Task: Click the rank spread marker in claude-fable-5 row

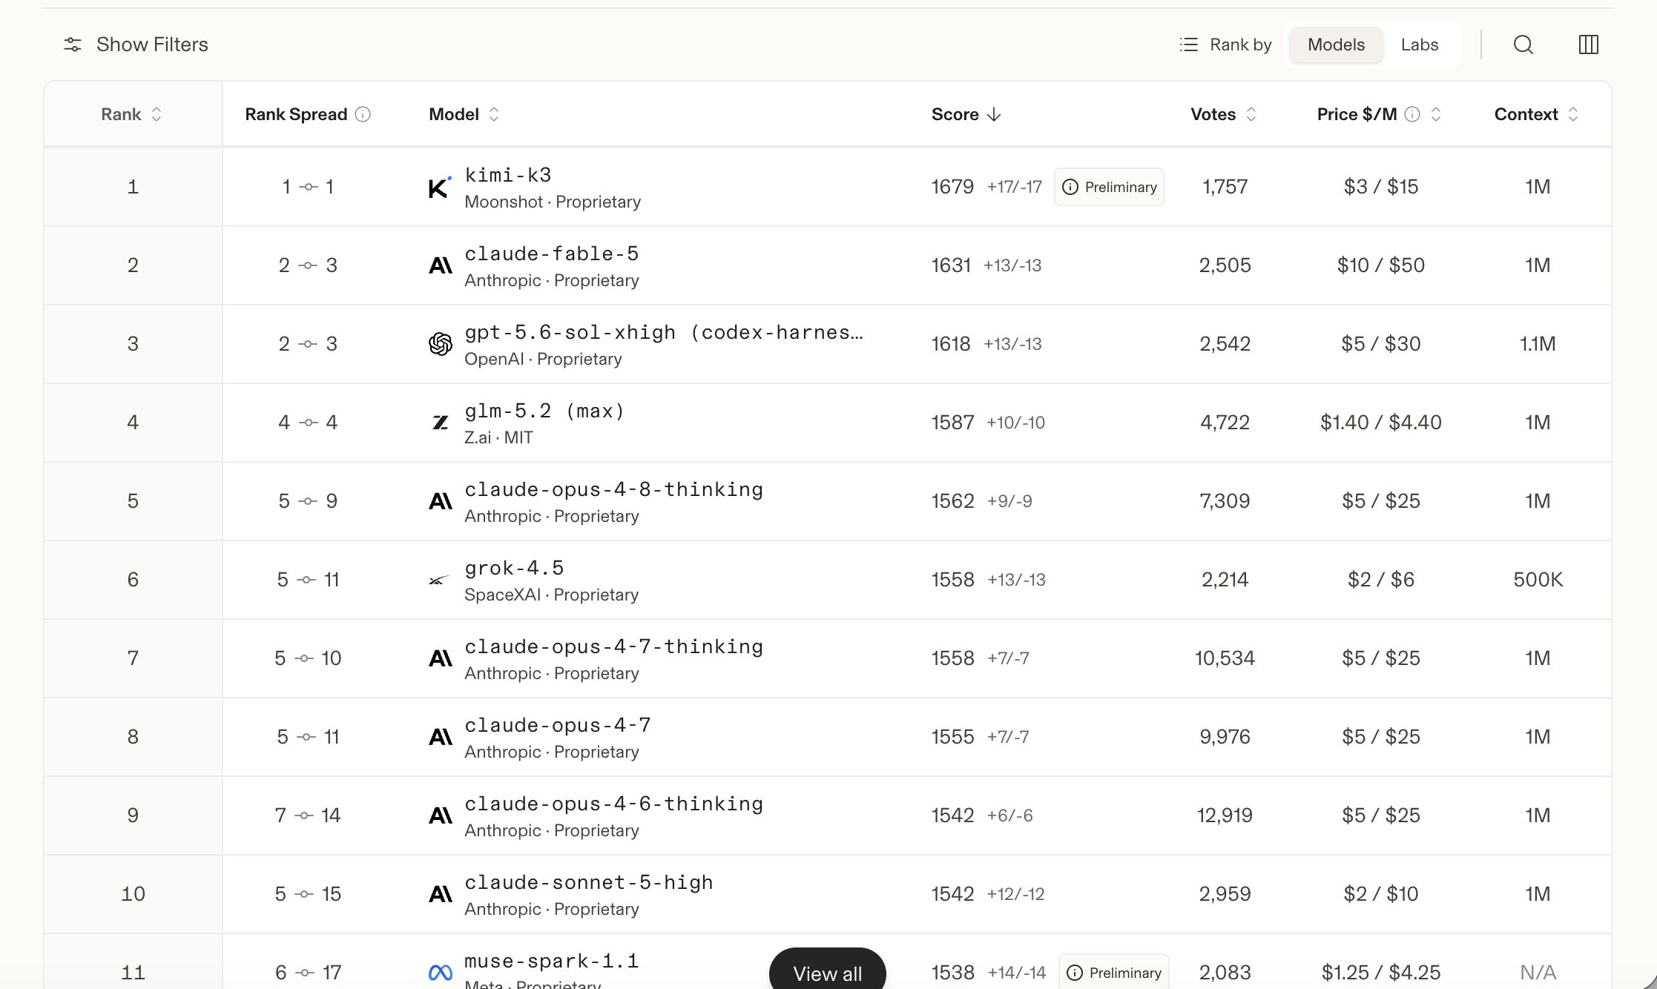Action: tap(308, 265)
